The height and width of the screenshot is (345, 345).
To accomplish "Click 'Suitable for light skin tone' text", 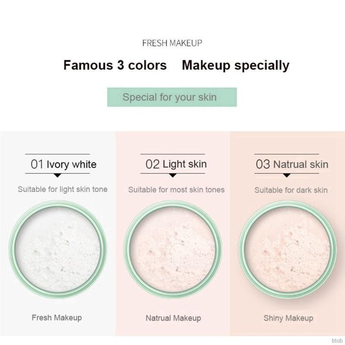I will [63, 189].
